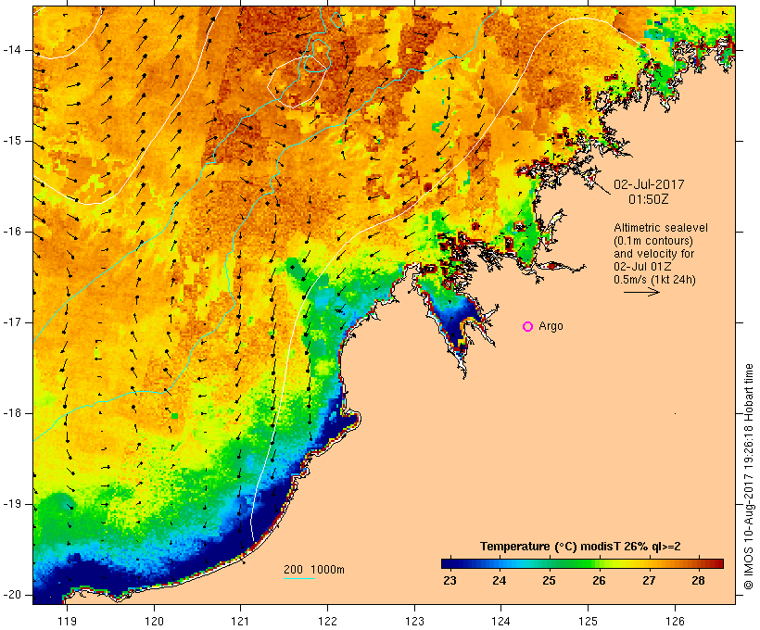Click the '02-Jul 01Z' caption line
This screenshot has width=760, height=630.
pos(642,267)
